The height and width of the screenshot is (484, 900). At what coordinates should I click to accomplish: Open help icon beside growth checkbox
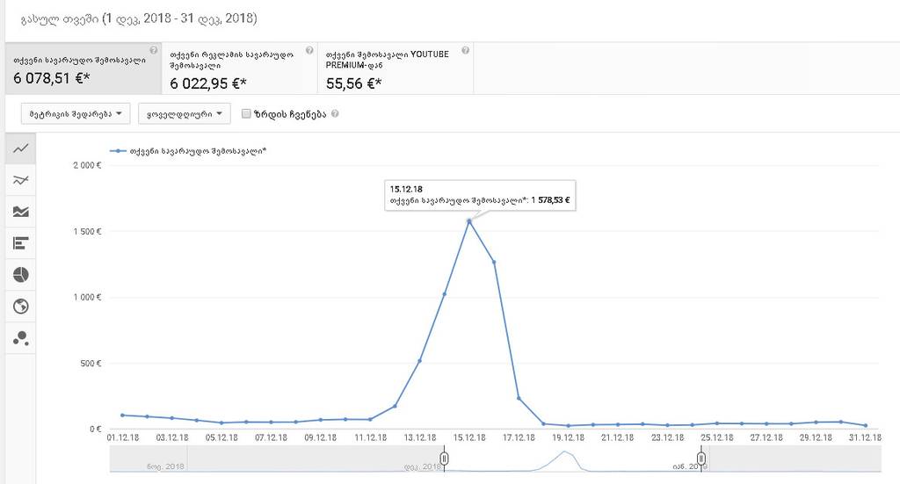pyautogui.click(x=335, y=113)
